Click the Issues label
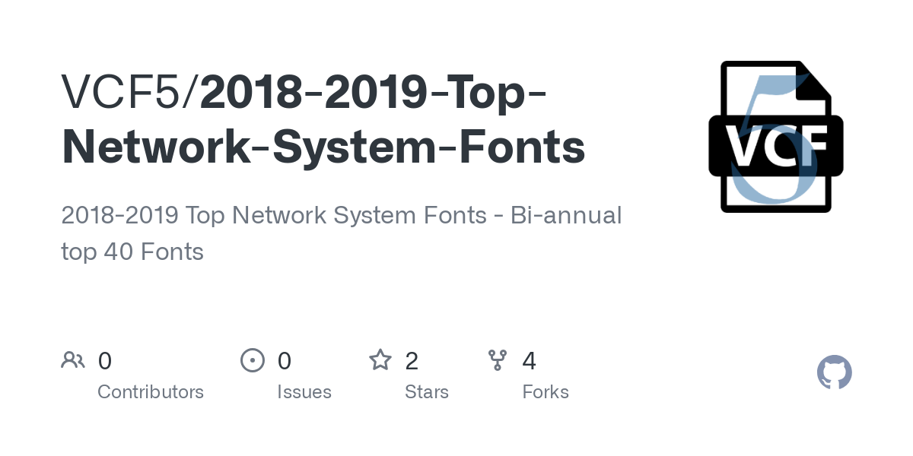Image resolution: width=913 pixels, height=456 pixels. point(304,391)
